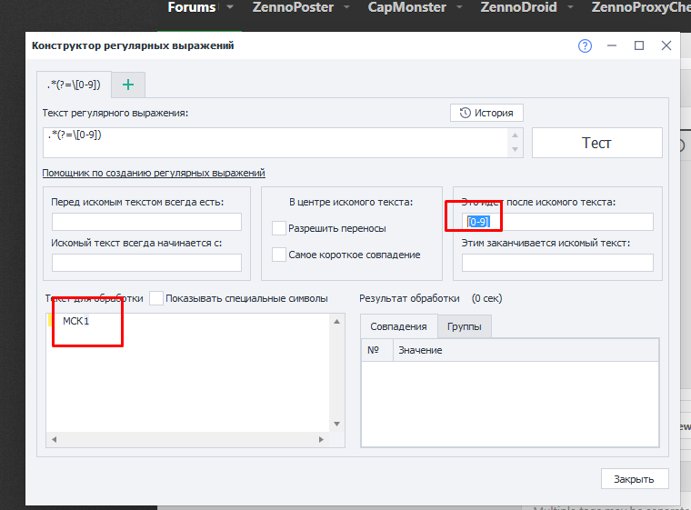691x510 pixels.
Task: Enable Разрешить переносы checkbox
Action: 279,228
